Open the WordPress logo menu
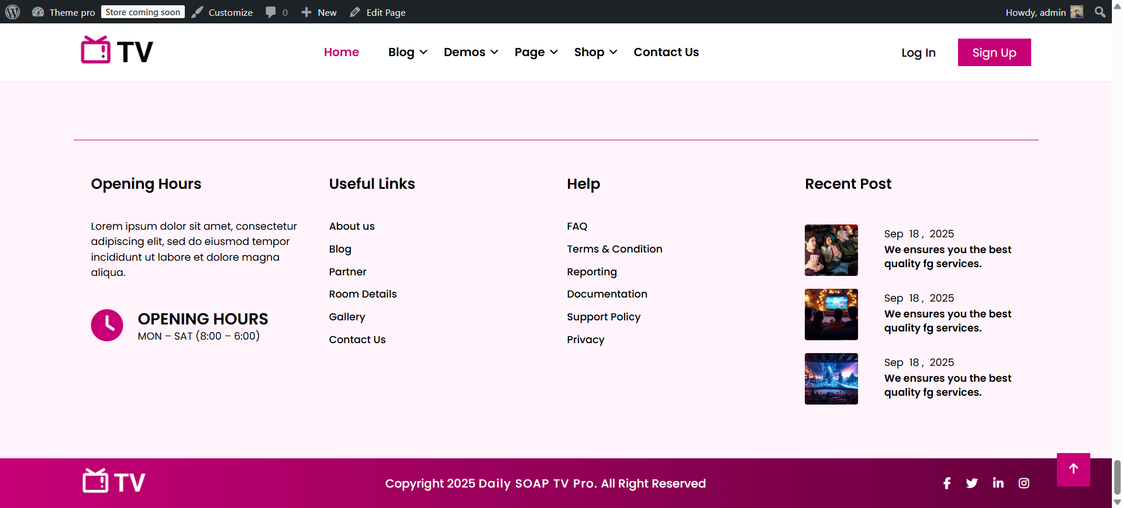Screen dimensions: 1123x508 click(x=13, y=12)
